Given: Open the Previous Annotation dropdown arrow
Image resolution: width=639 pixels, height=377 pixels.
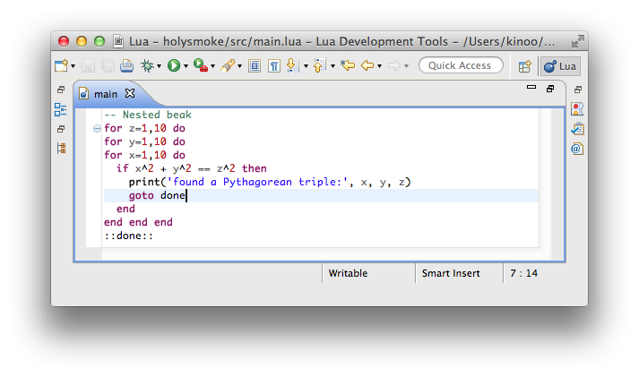Looking at the screenshot, I should (333, 66).
